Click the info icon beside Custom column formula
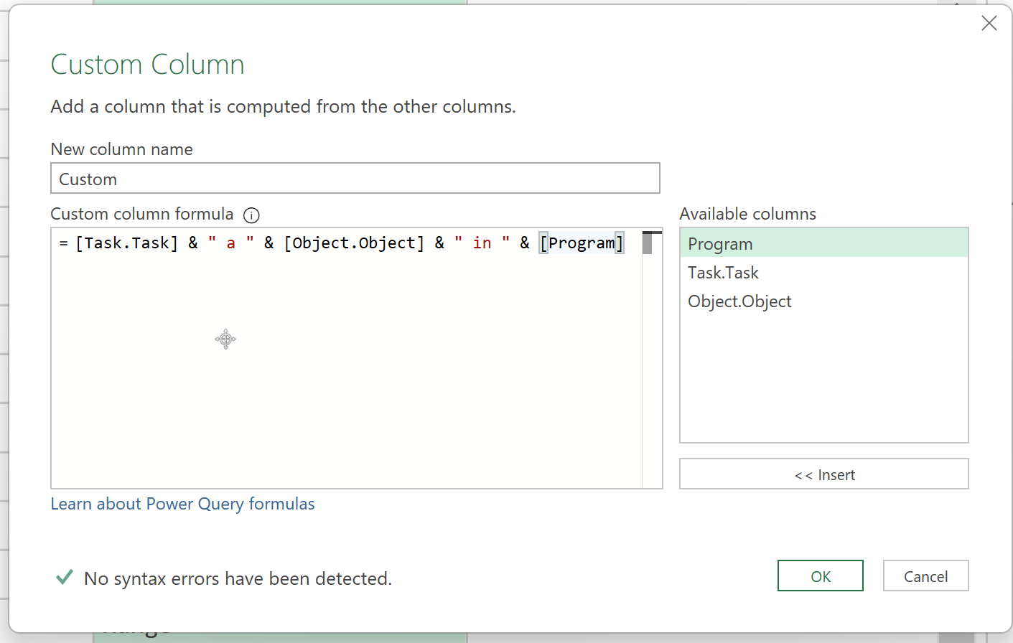Screen dimensions: 1013x643 tap(251, 215)
